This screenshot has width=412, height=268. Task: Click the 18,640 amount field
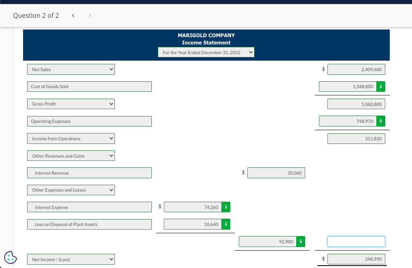pyautogui.click(x=193, y=224)
